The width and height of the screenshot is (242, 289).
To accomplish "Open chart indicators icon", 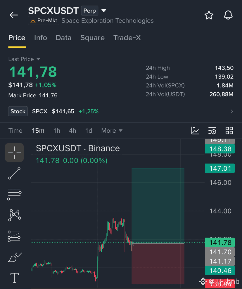I will coord(195,131).
